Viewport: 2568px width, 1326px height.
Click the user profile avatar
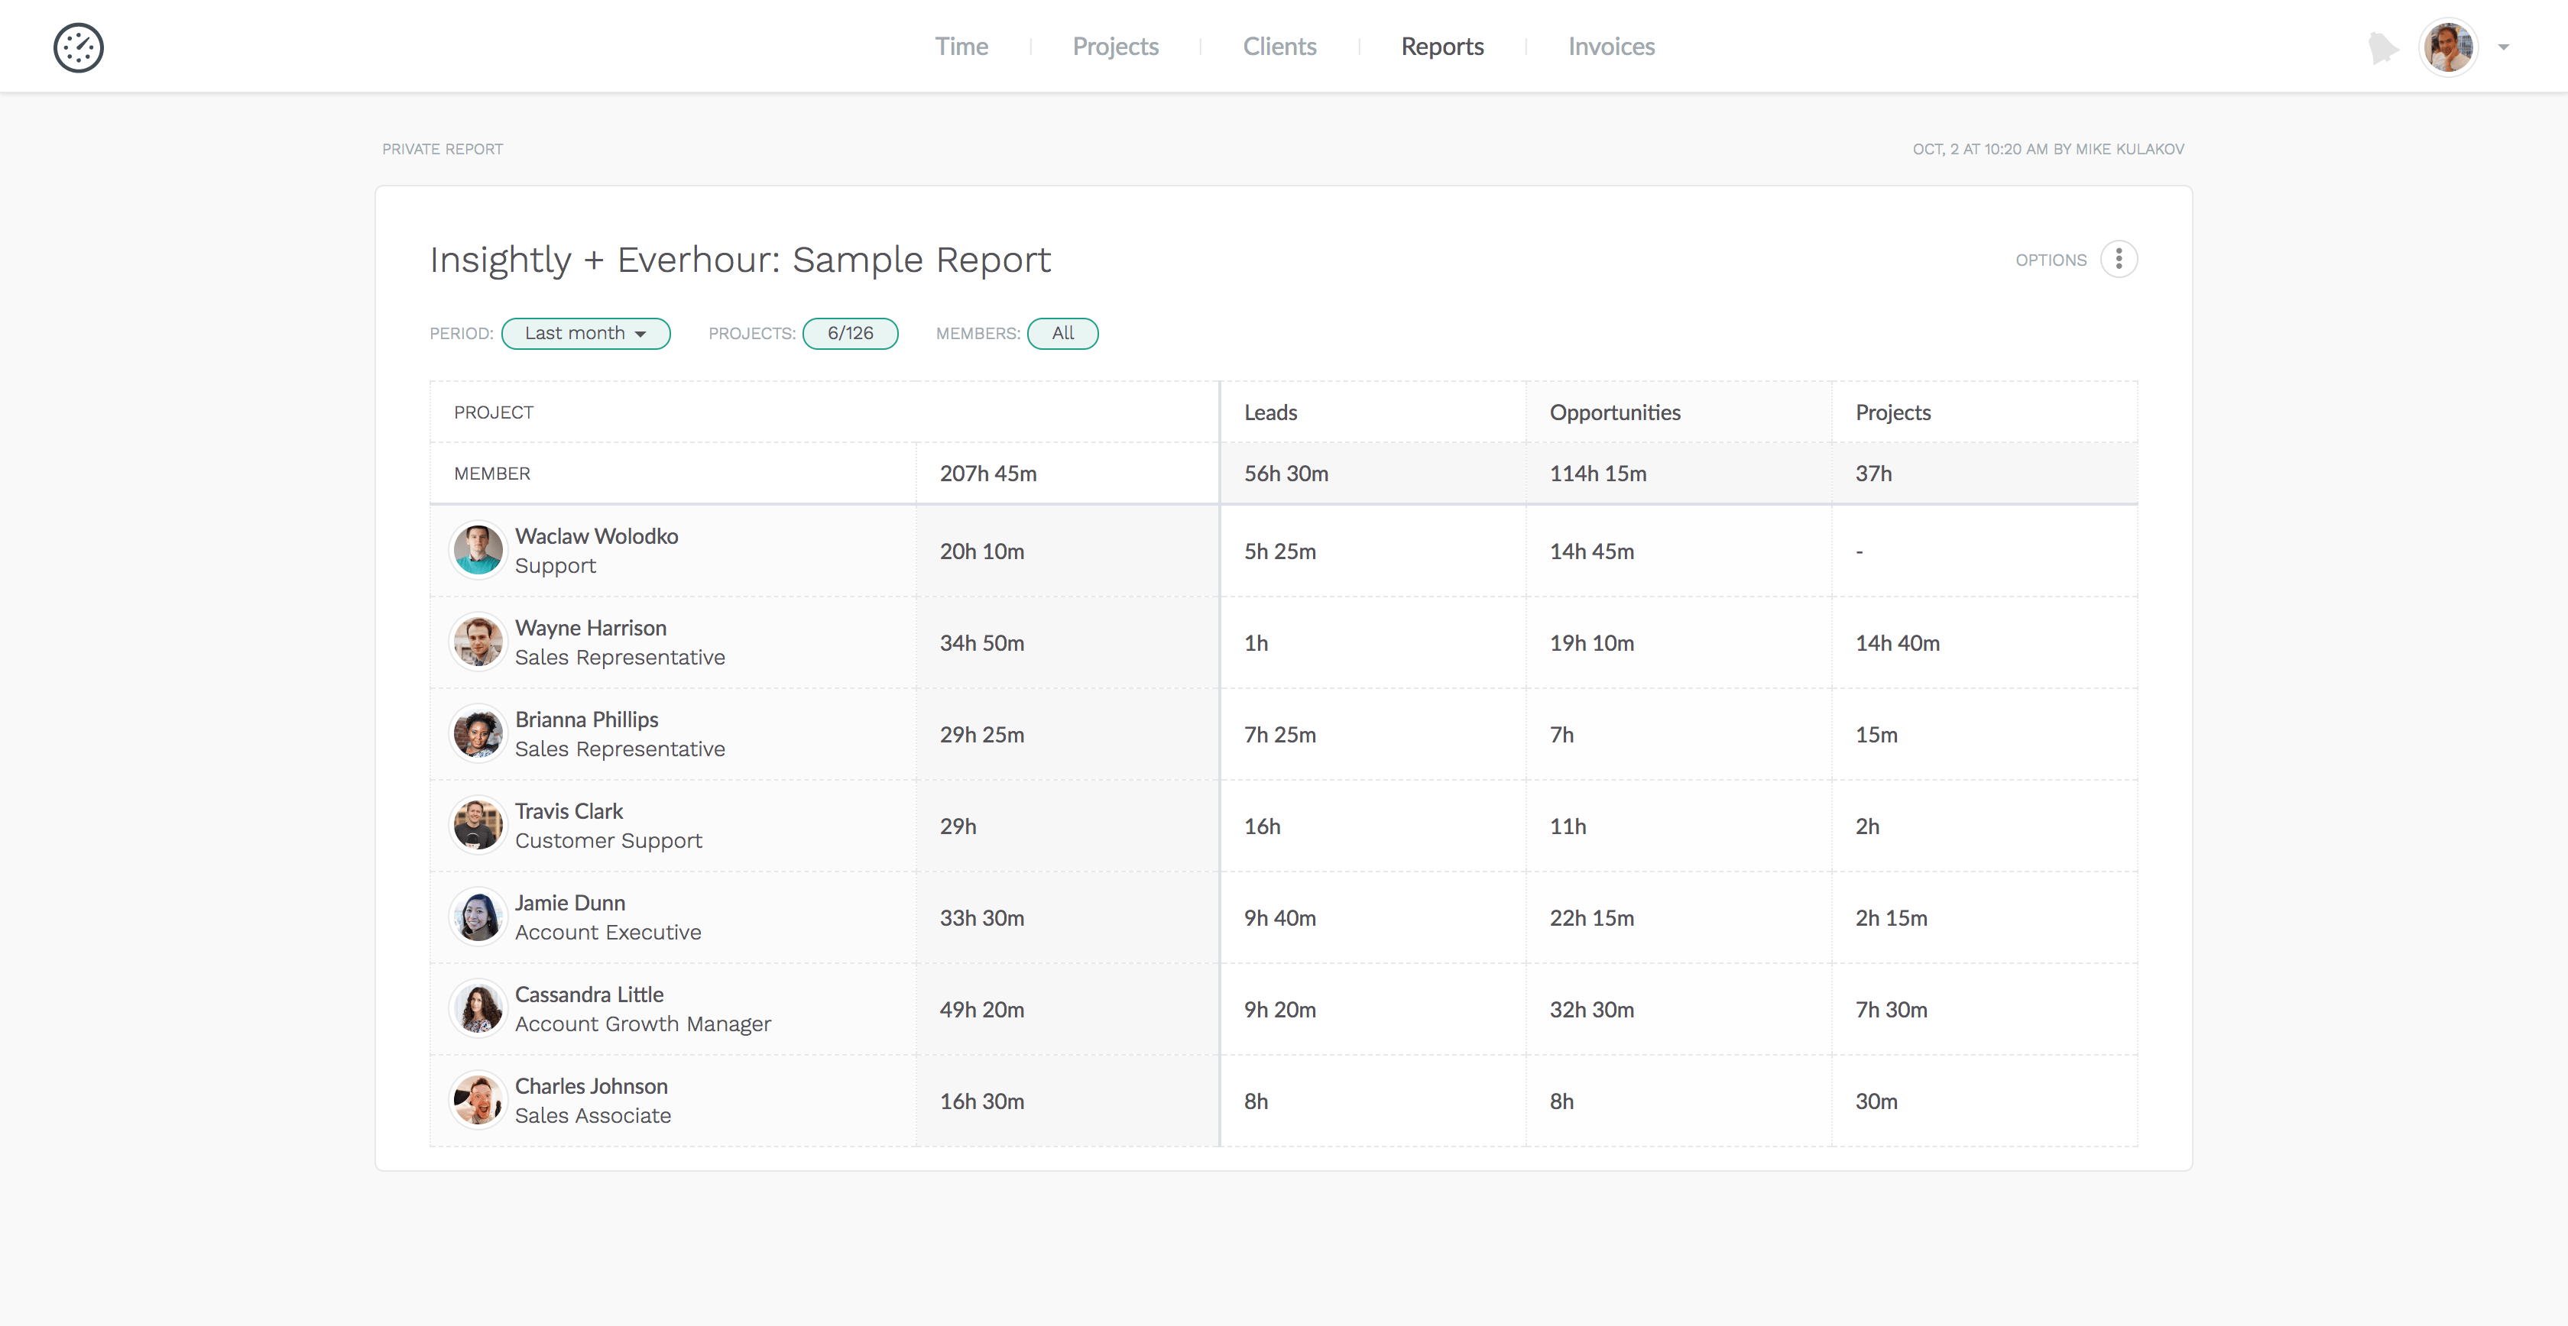click(x=2447, y=47)
